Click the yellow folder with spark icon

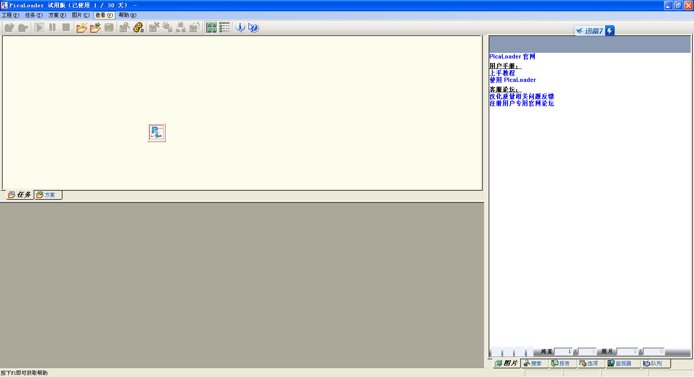(82, 28)
